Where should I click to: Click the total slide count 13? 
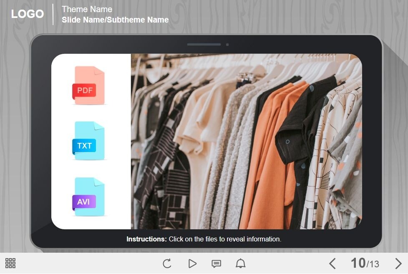(x=374, y=264)
